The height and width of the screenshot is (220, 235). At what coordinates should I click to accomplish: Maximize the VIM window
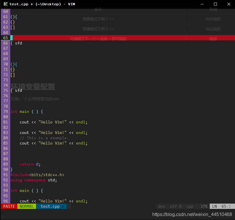[215, 4]
